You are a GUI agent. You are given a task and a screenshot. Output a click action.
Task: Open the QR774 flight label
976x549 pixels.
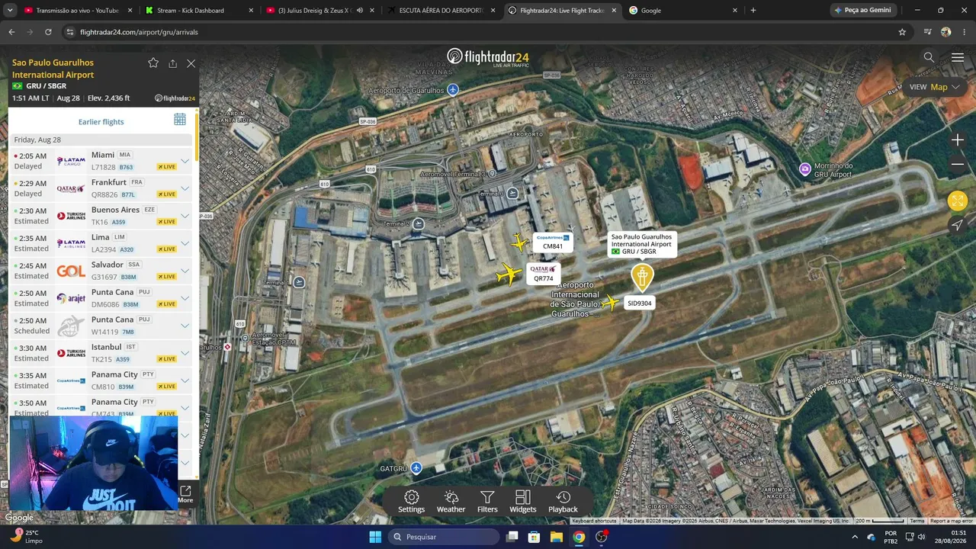pos(543,274)
